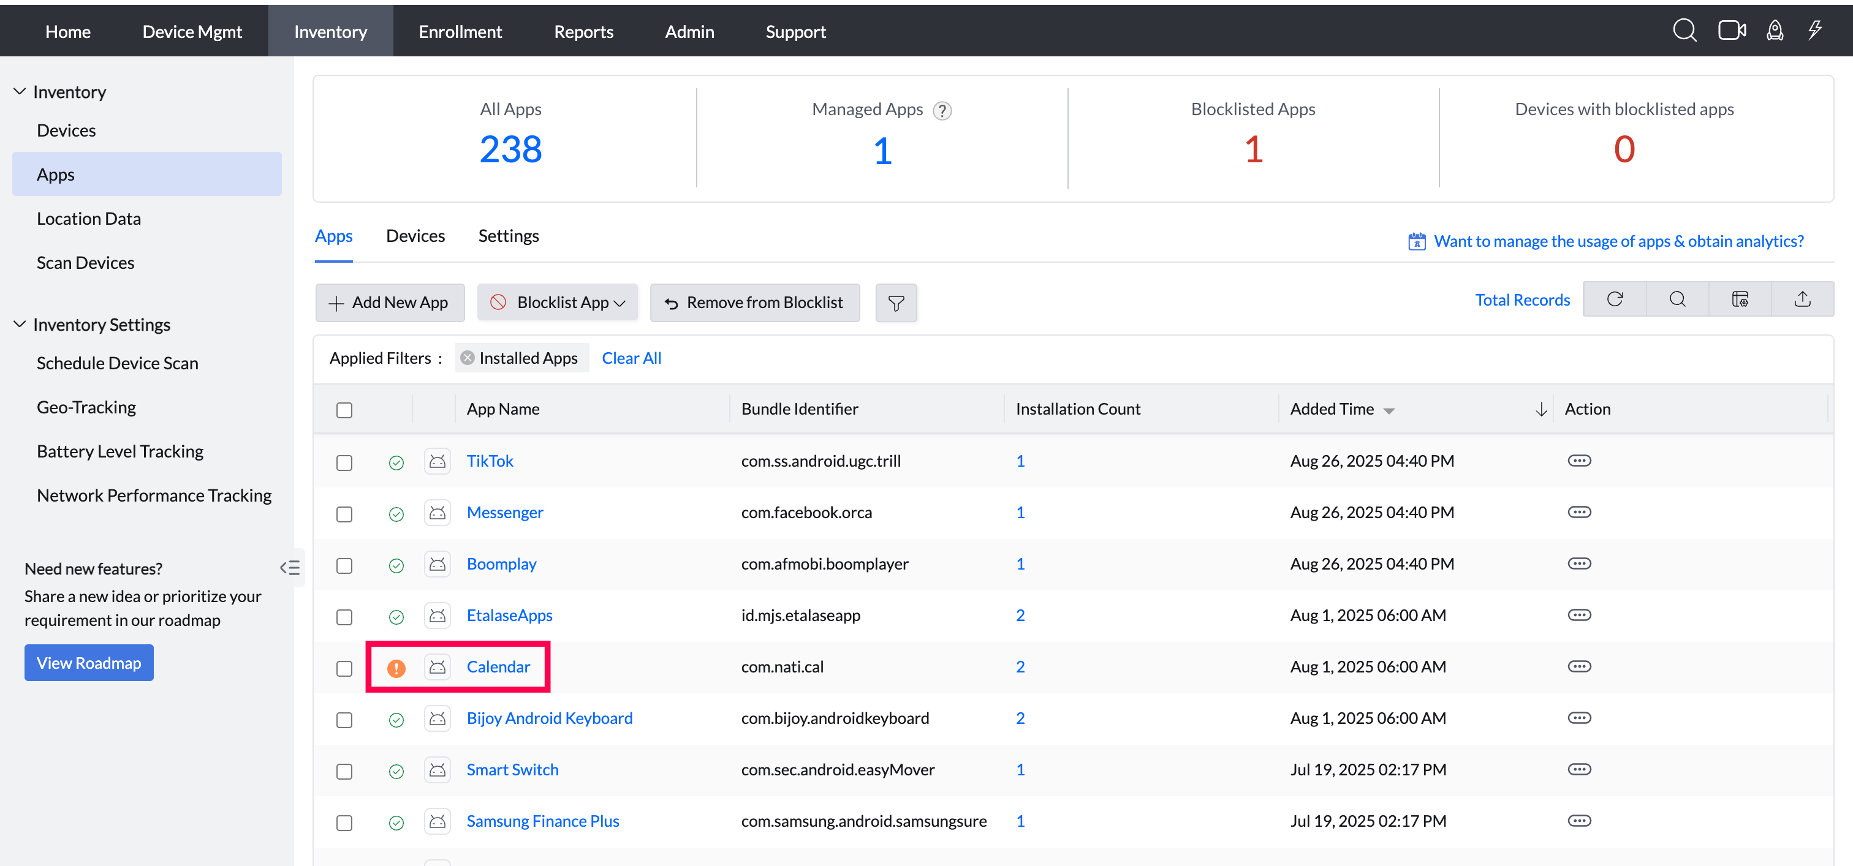Click the table search magnifier icon
1853x866 pixels.
(1677, 299)
